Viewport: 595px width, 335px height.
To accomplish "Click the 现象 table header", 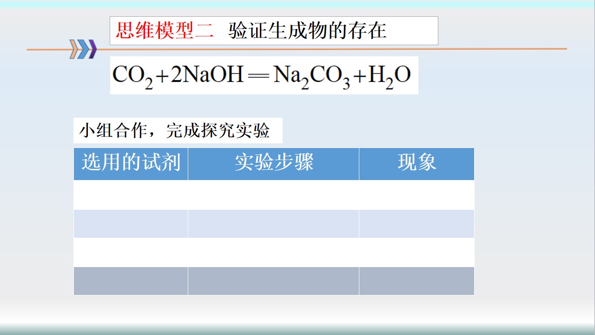I will 416,163.
